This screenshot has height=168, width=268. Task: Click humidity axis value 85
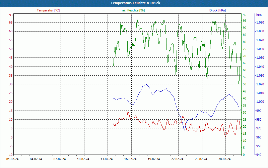tap(245, 35)
